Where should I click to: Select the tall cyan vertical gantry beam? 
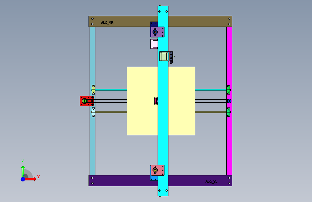[163, 101]
